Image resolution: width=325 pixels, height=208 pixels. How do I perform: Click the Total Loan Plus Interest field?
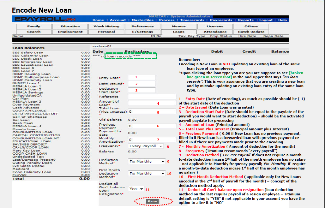click(x=152, y=111)
